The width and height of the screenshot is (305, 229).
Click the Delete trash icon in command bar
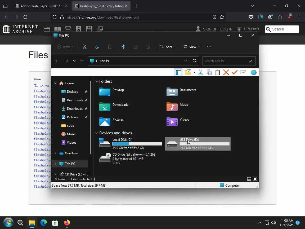(148, 47)
